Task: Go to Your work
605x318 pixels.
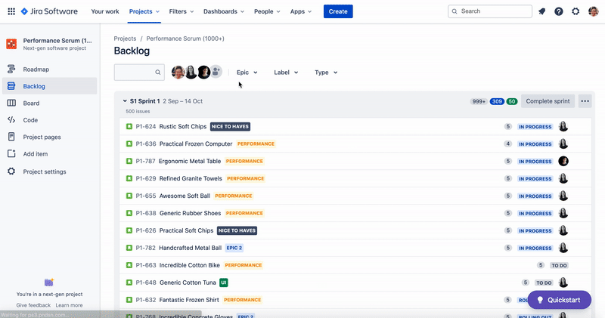Action: tap(105, 11)
